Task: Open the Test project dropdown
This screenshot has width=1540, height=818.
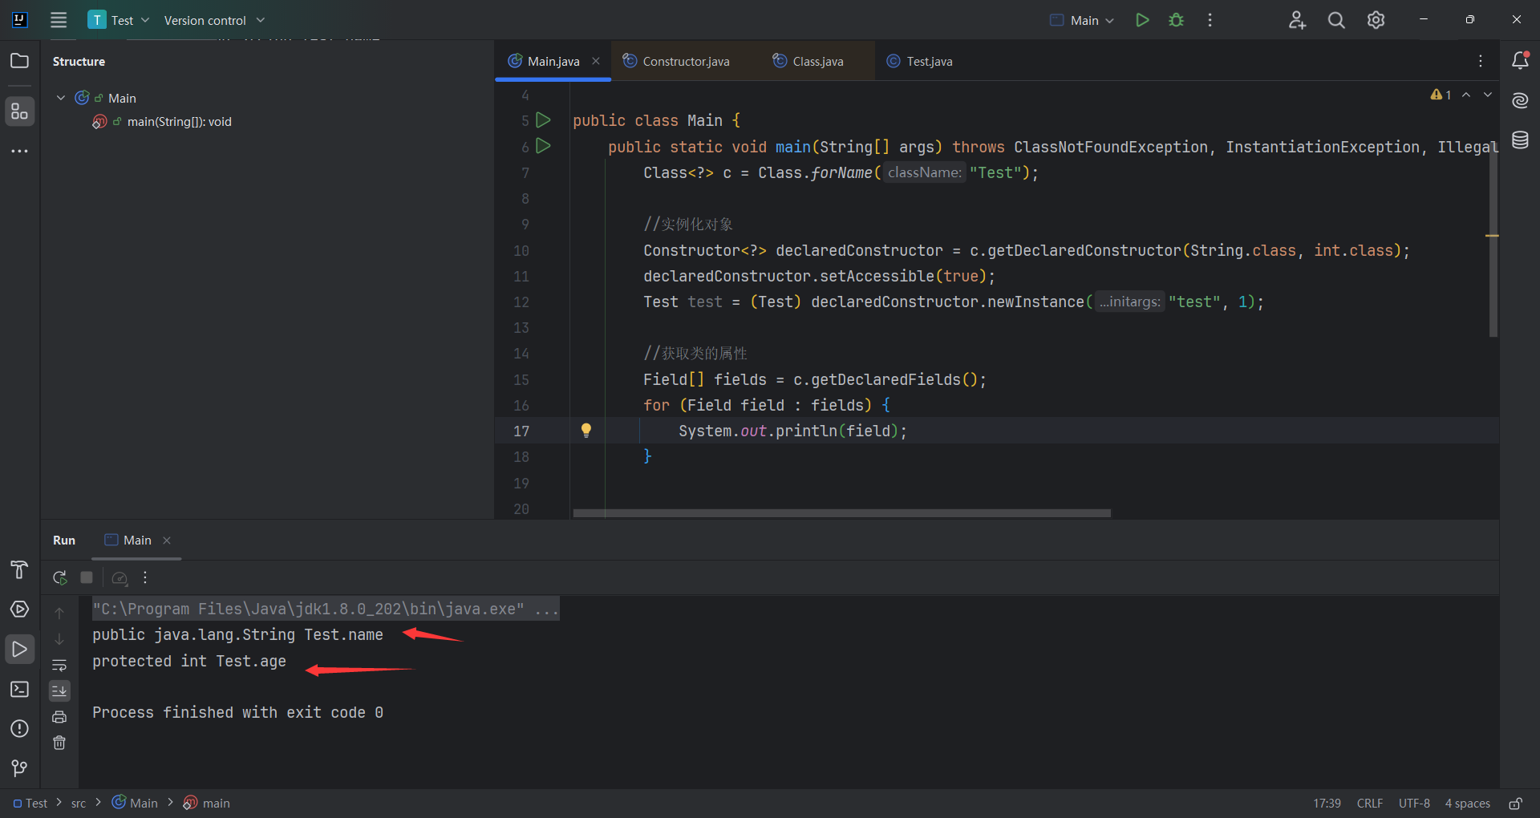Action: [119, 20]
